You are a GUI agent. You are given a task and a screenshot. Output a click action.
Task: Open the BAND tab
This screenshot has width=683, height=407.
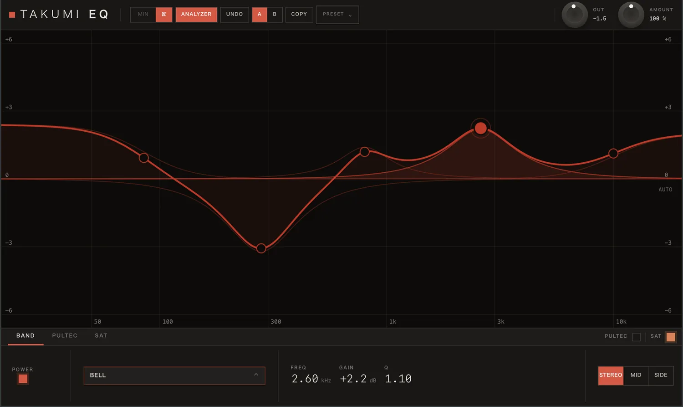[25, 336]
